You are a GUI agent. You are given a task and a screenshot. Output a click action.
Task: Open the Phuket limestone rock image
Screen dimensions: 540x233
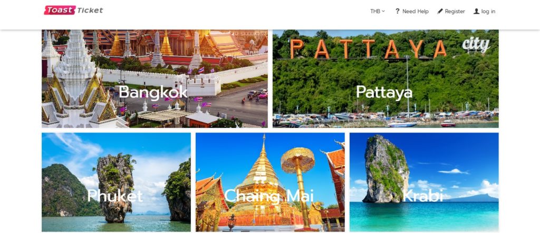(116, 182)
